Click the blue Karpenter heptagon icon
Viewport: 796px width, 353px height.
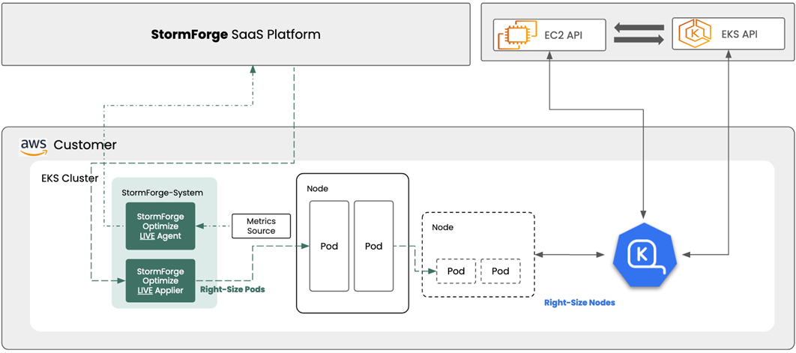pos(645,256)
